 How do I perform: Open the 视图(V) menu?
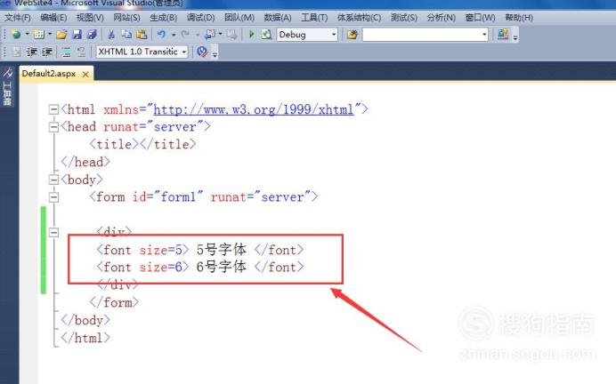90,18
